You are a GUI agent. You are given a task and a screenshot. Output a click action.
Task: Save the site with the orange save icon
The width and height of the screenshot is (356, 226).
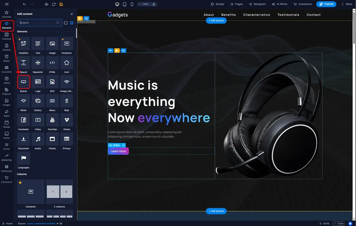[x=61, y=4]
